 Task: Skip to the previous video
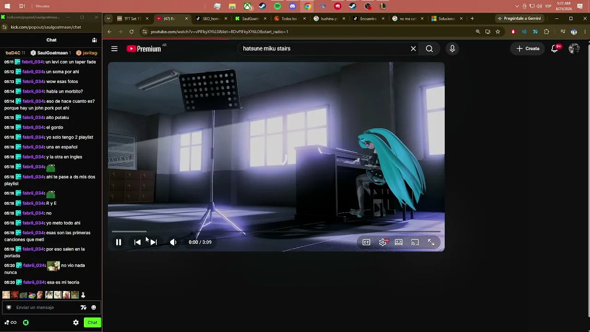click(137, 242)
